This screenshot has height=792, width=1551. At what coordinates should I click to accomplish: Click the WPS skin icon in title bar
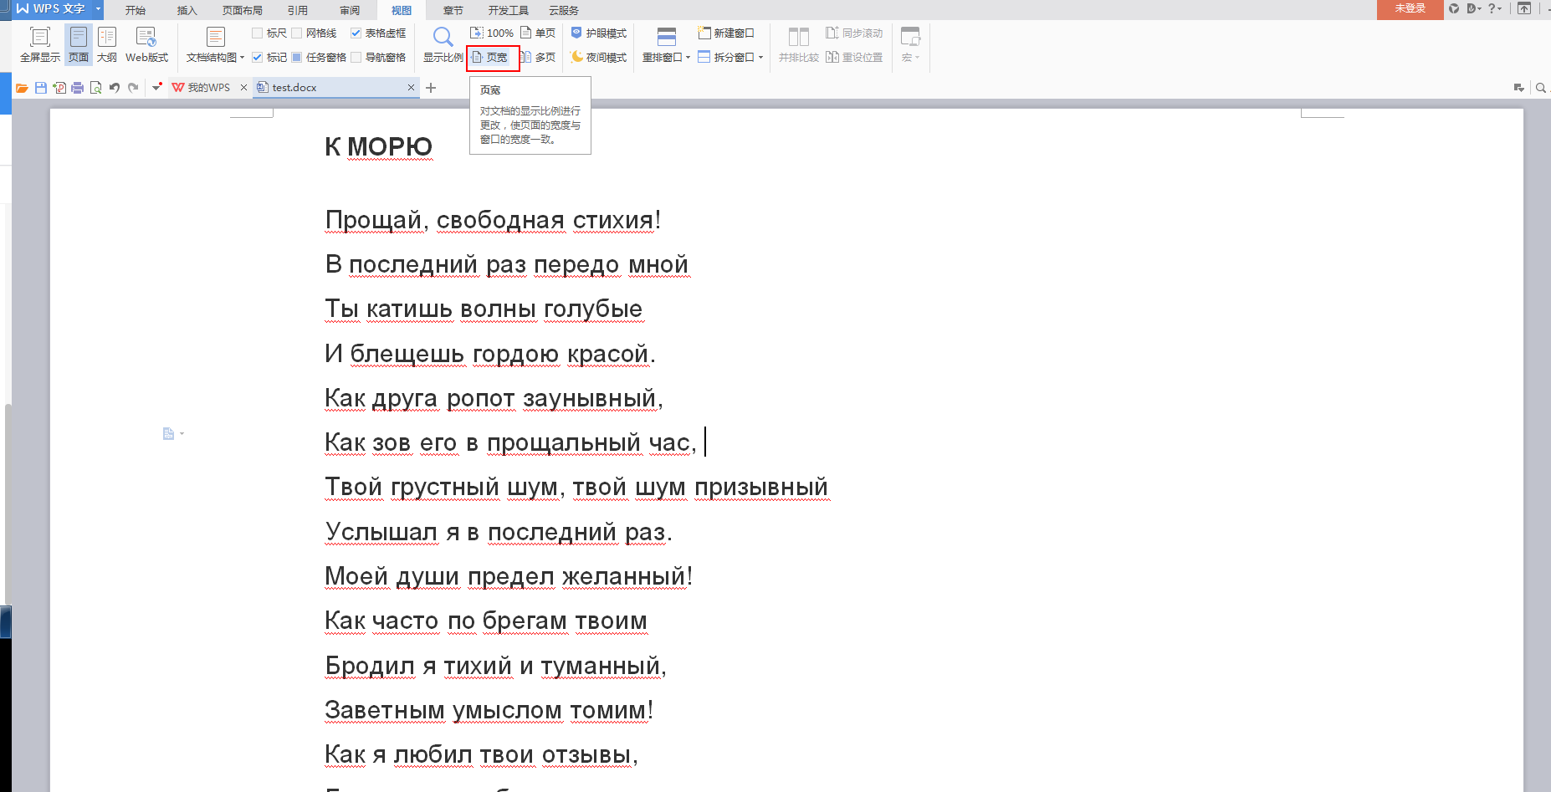pos(1454,8)
